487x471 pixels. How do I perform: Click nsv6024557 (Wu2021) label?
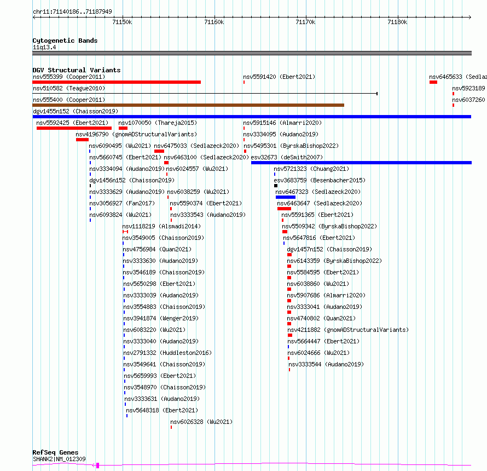(197, 169)
